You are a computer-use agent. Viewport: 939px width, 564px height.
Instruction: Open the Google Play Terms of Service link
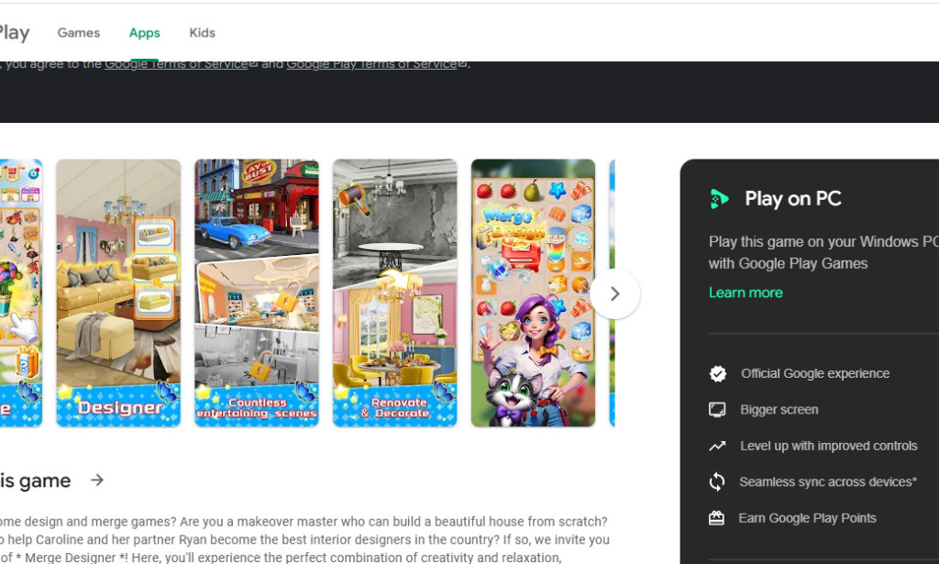[372, 63]
